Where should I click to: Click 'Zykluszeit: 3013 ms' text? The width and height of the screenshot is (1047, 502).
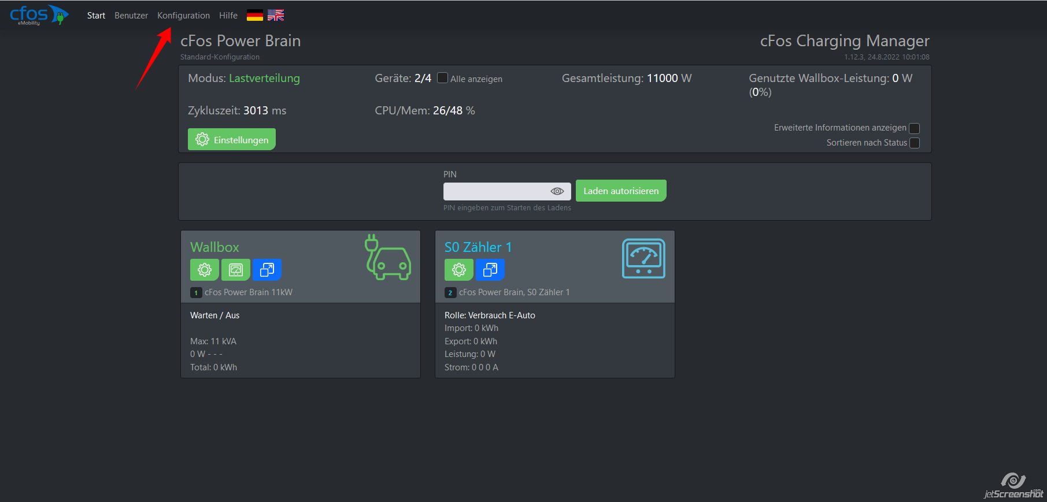coord(237,110)
